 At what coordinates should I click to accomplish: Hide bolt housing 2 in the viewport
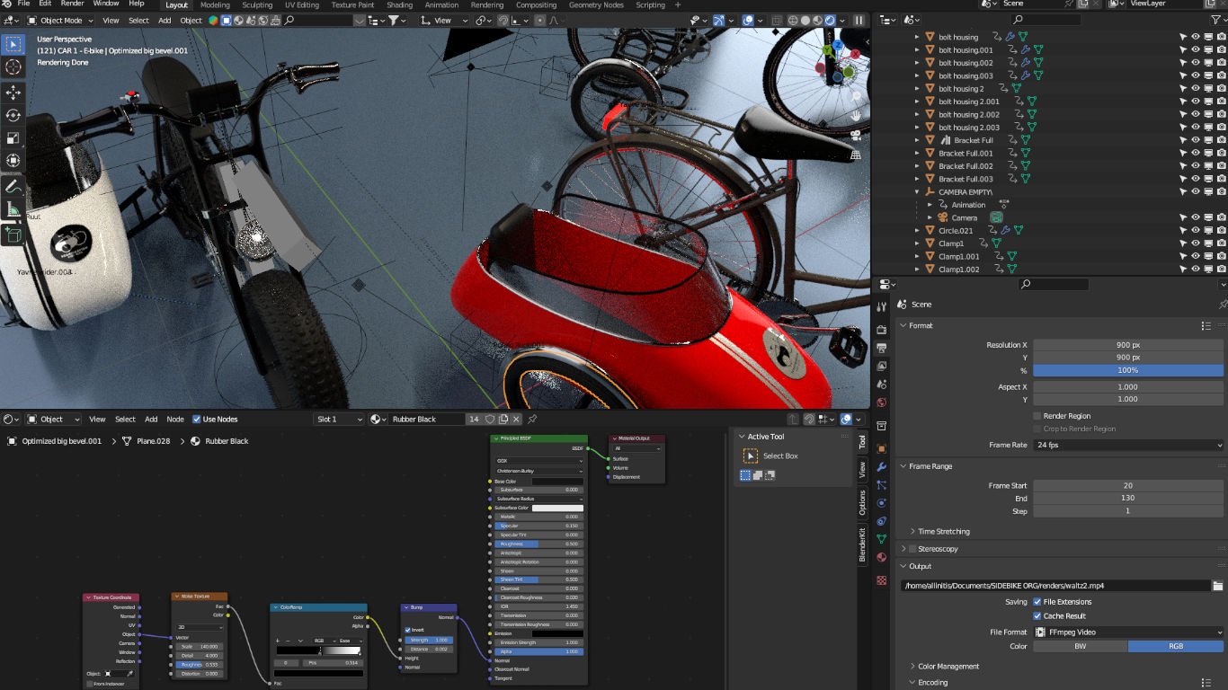1195,89
